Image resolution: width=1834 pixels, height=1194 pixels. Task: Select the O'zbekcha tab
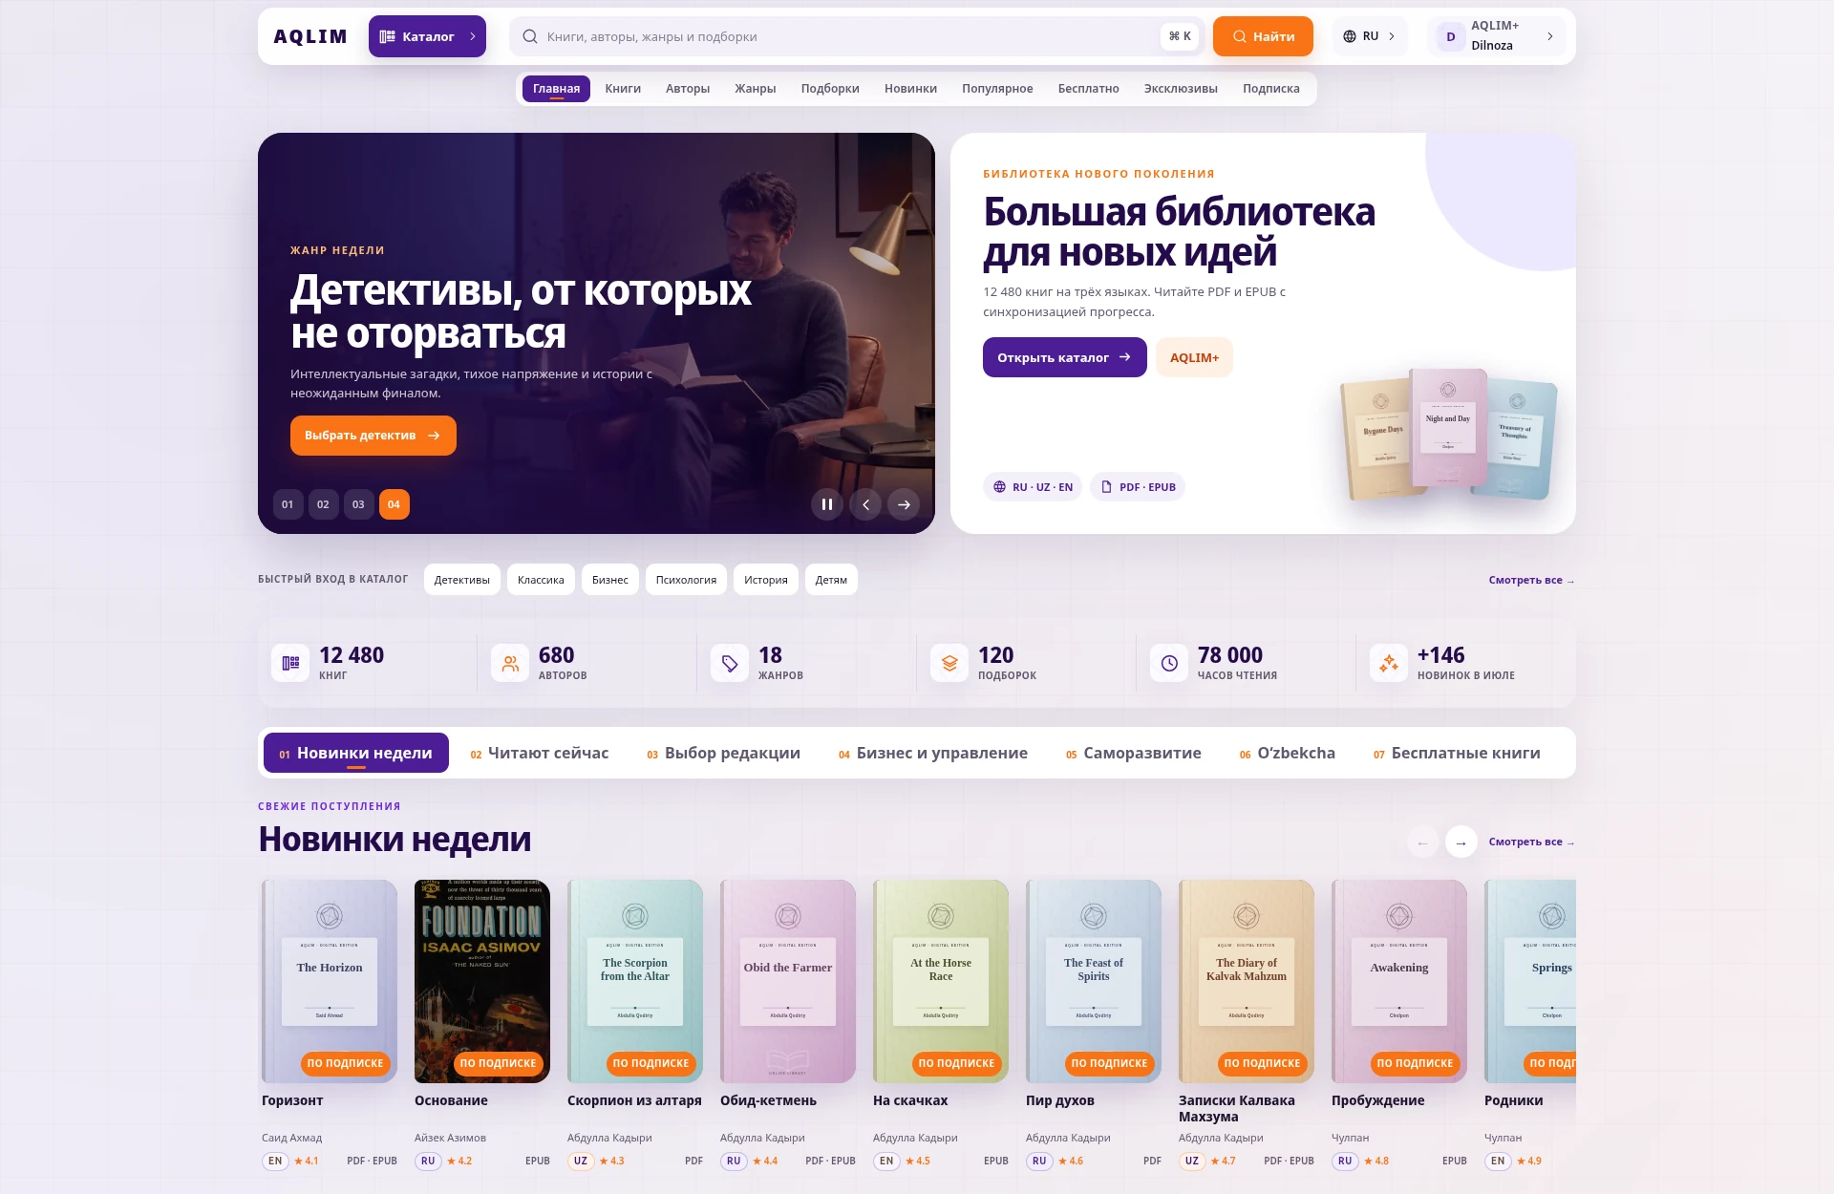point(1287,753)
